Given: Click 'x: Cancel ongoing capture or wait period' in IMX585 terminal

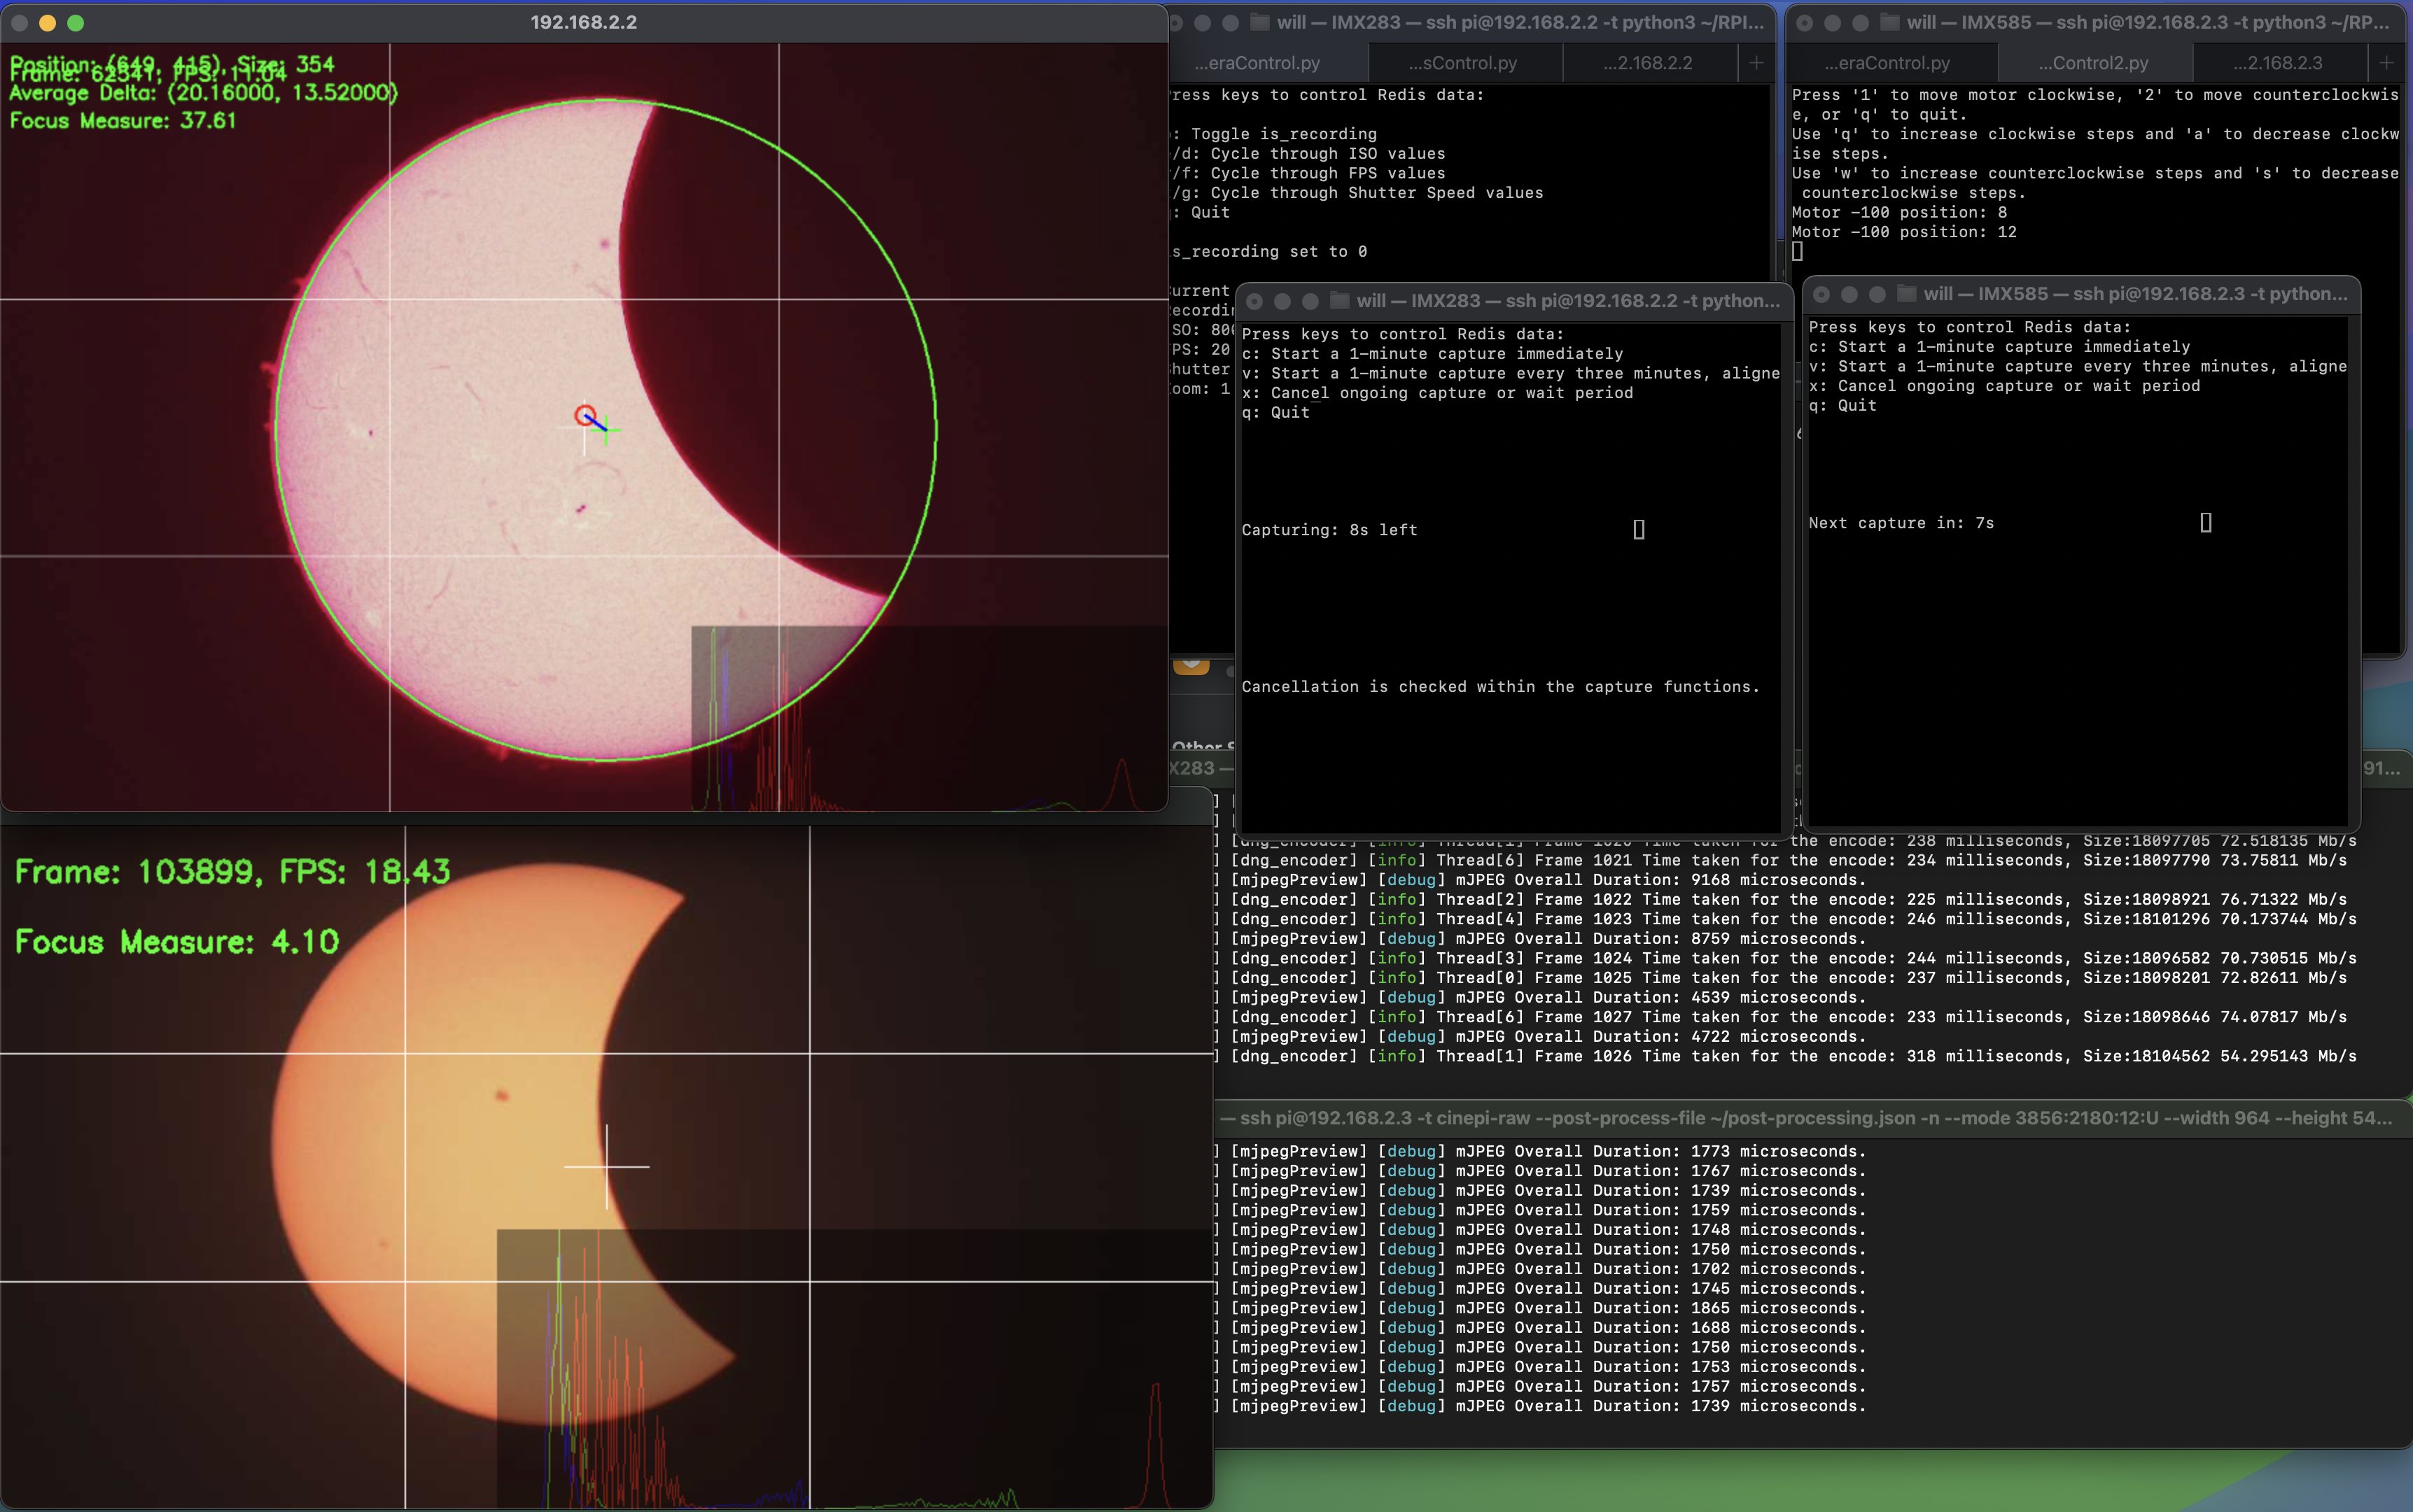Looking at the screenshot, I should tap(2003, 386).
